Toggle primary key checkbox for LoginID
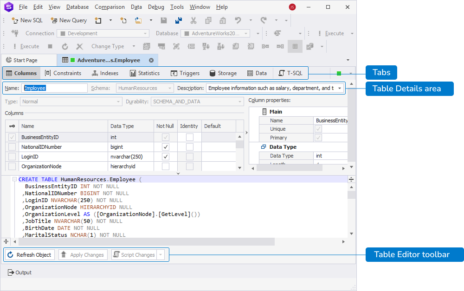The width and height of the screenshot is (464, 291). tap(12, 157)
